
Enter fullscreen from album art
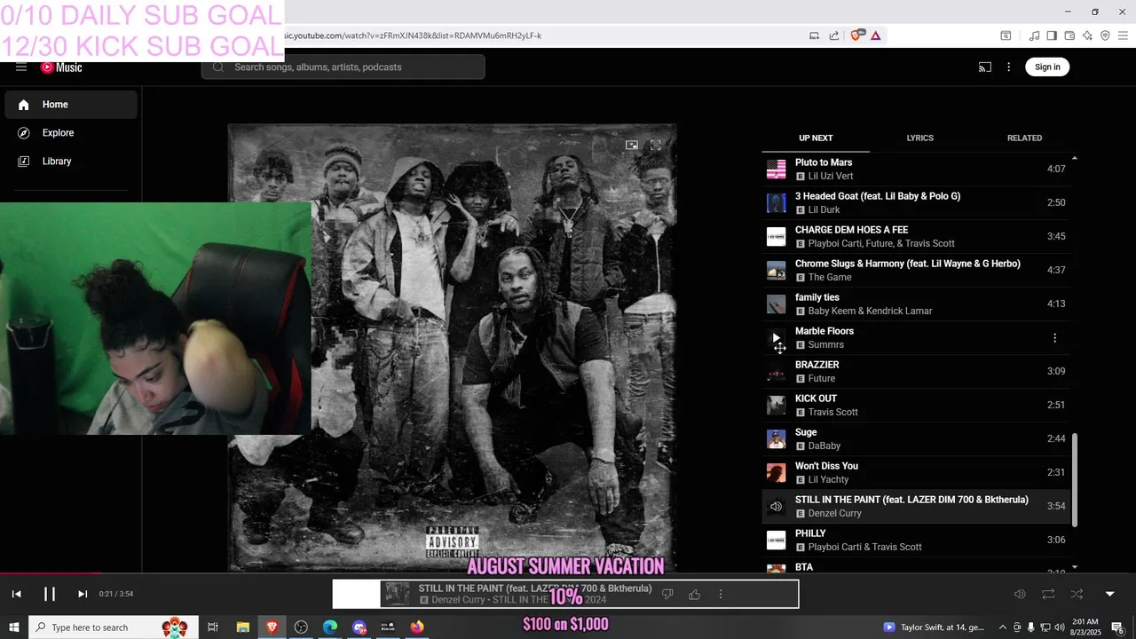(x=656, y=145)
